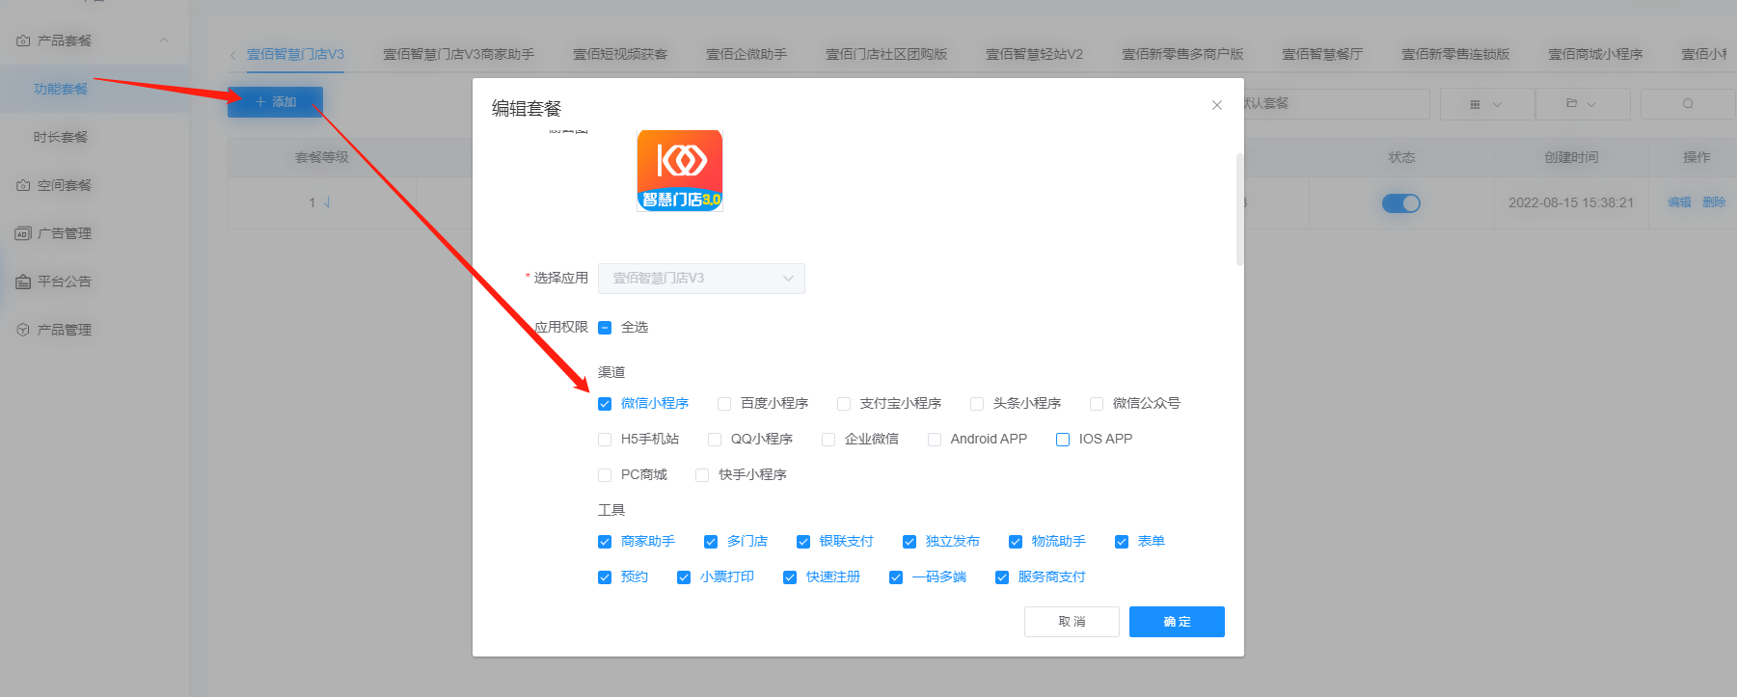This screenshot has height=697, width=1737.
Task: Uncheck 预约 tool
Action: click(x=605, y=577)
